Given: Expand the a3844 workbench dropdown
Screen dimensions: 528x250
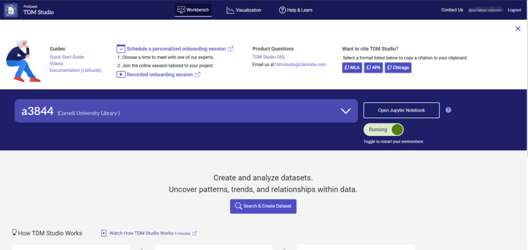Looking at the screenshot, I should pos(345,111).
